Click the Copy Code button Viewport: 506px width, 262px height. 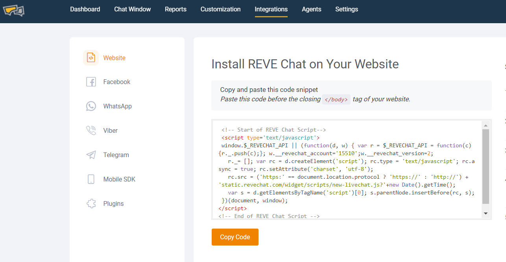click(235, 237)
